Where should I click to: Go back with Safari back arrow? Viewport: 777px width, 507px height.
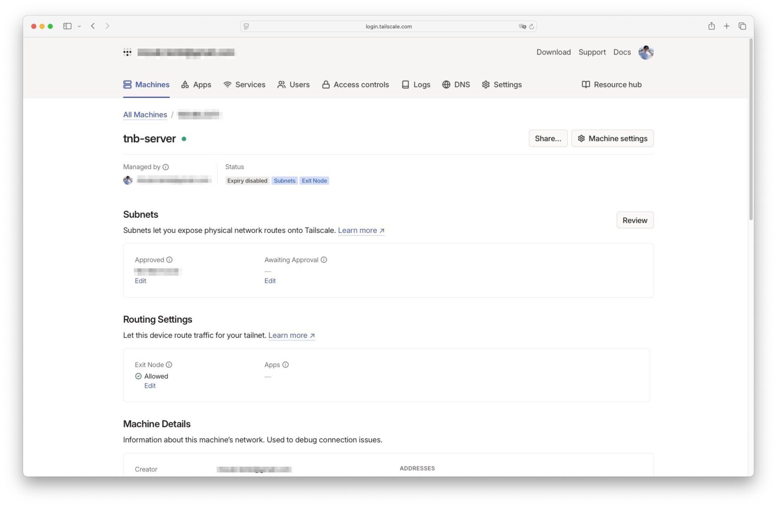[x=93, y=26]
